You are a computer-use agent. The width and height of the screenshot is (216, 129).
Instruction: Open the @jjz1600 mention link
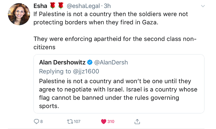click(86, 71)
